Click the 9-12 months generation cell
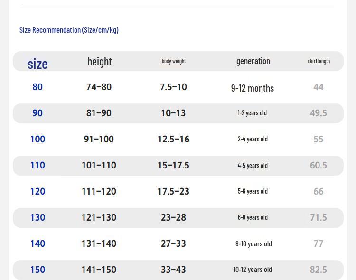The image size is (356, 280). coord(252,88)
